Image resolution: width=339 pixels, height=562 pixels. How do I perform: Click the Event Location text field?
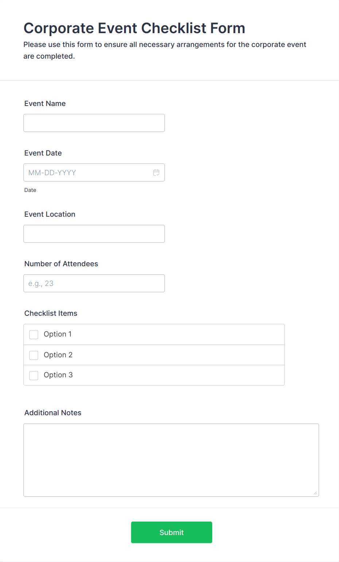coord(94,234)
